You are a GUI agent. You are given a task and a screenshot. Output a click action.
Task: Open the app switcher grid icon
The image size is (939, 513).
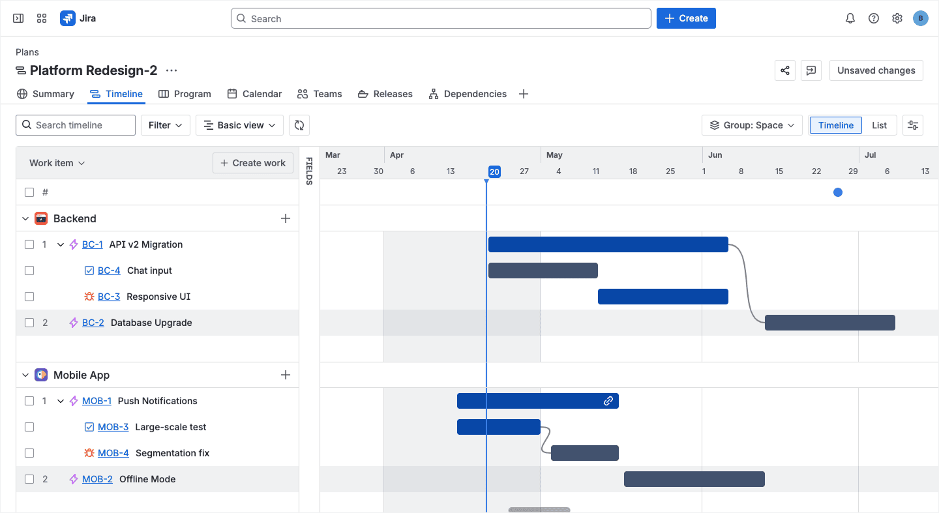click(x=42, y=18)
